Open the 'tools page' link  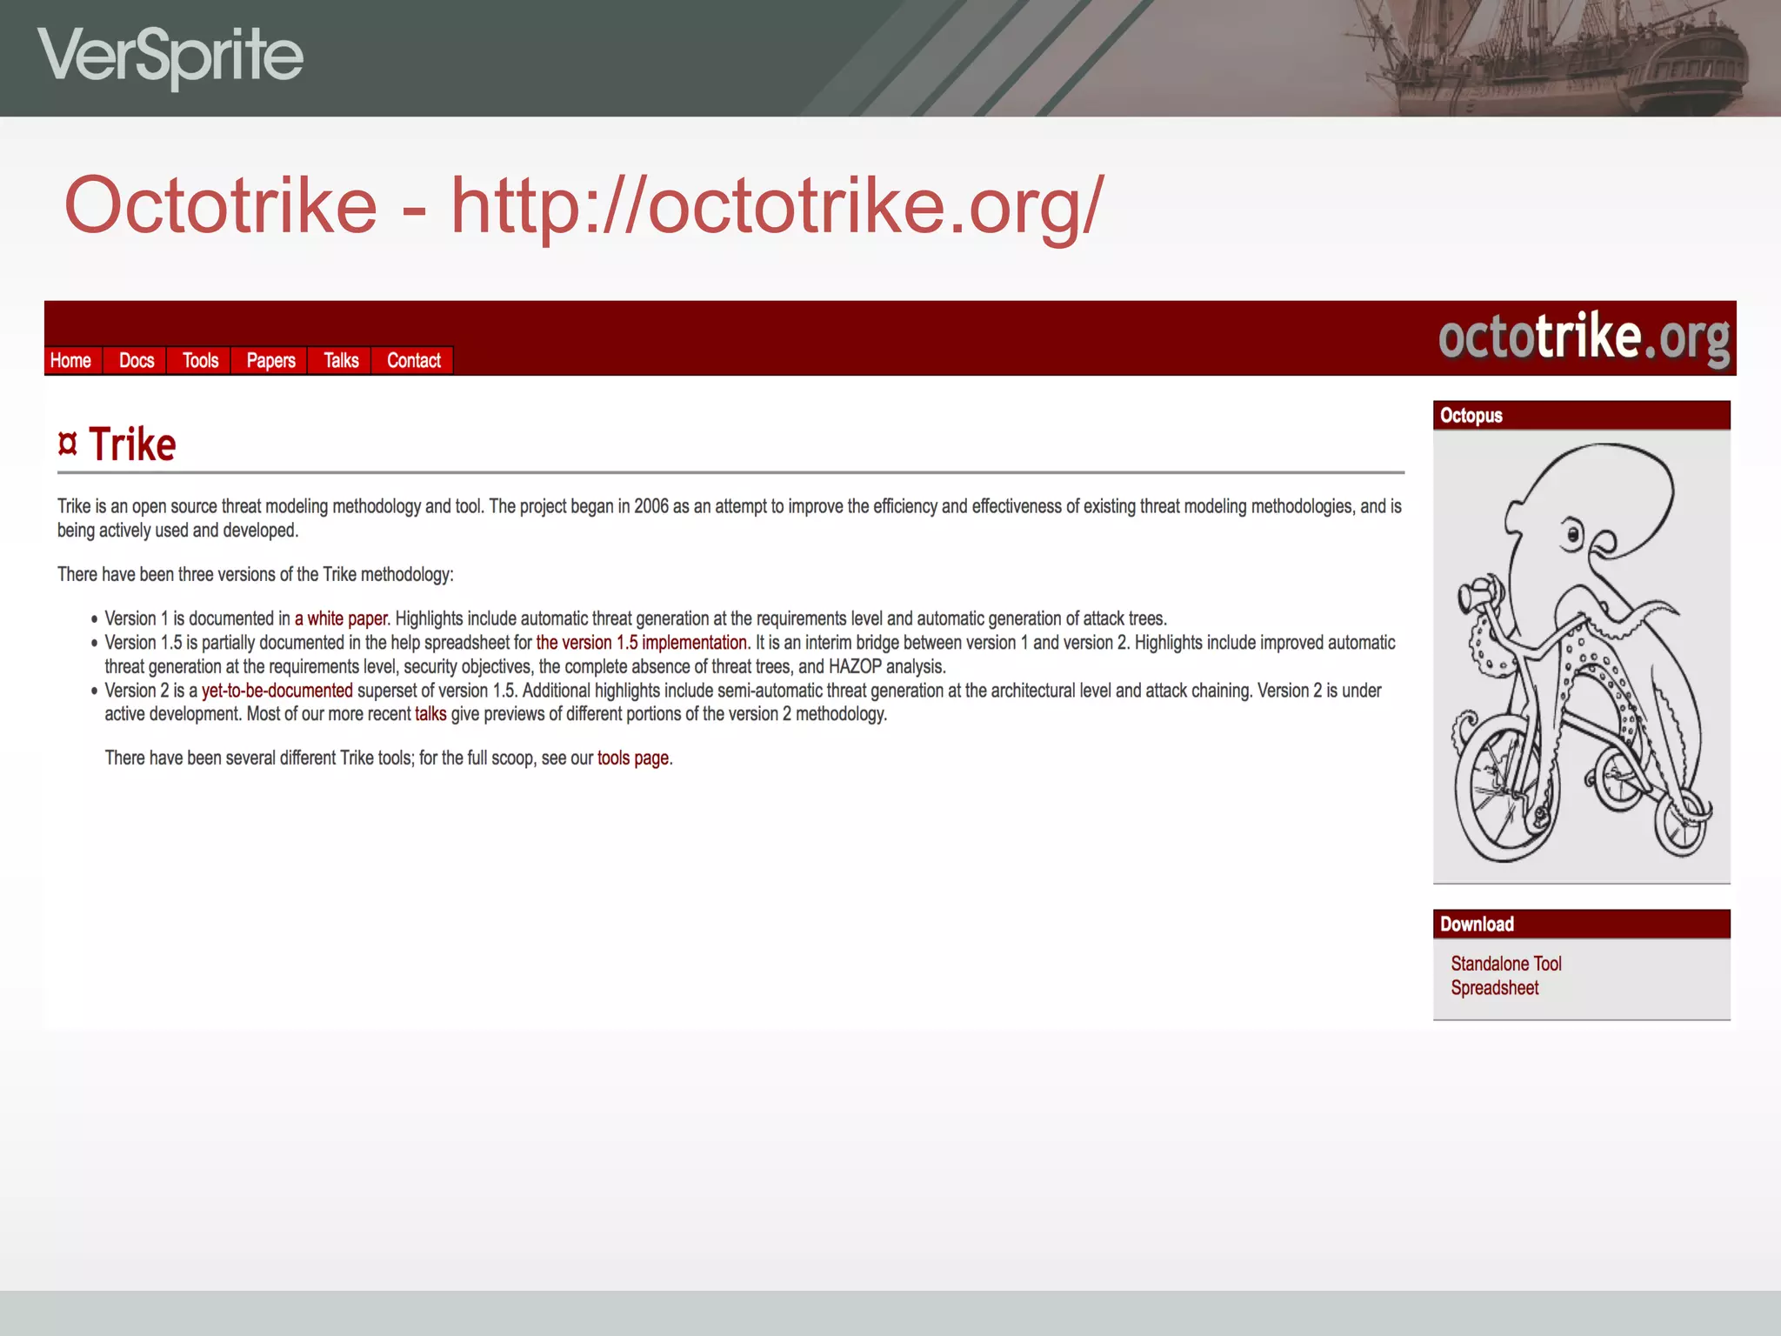pyautogui.click(x=633, y=758)
